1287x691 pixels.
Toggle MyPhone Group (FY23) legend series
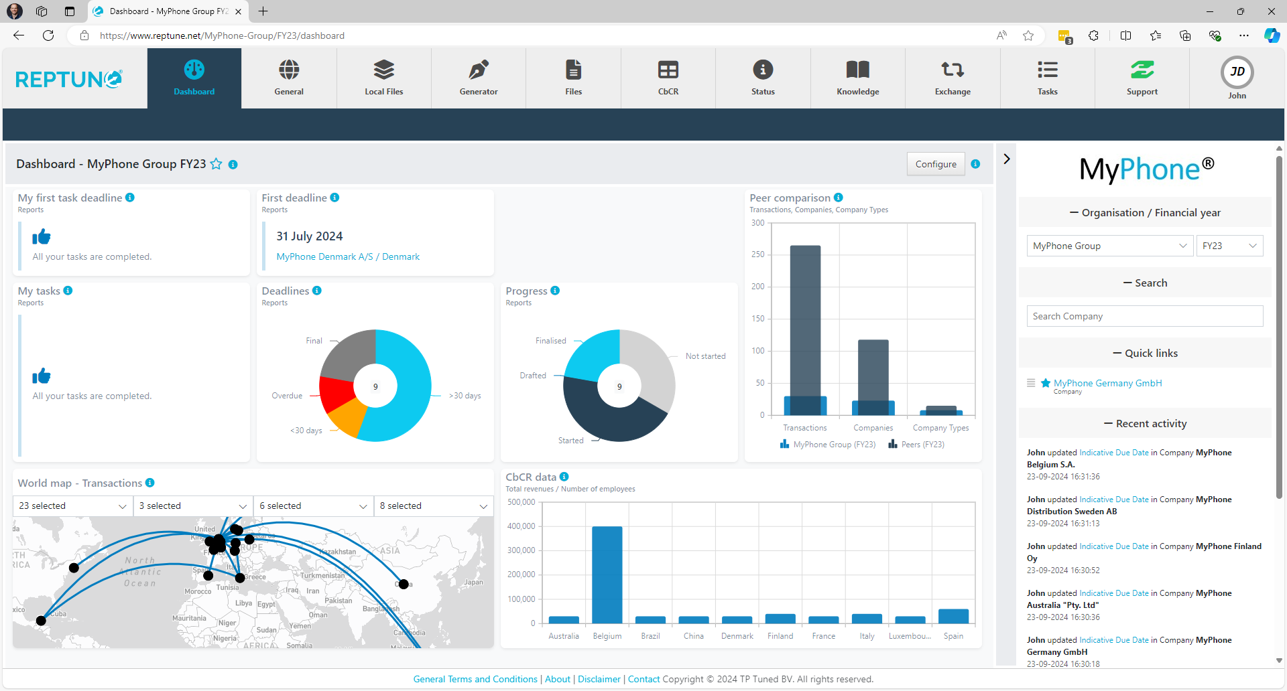click(828, 445)
